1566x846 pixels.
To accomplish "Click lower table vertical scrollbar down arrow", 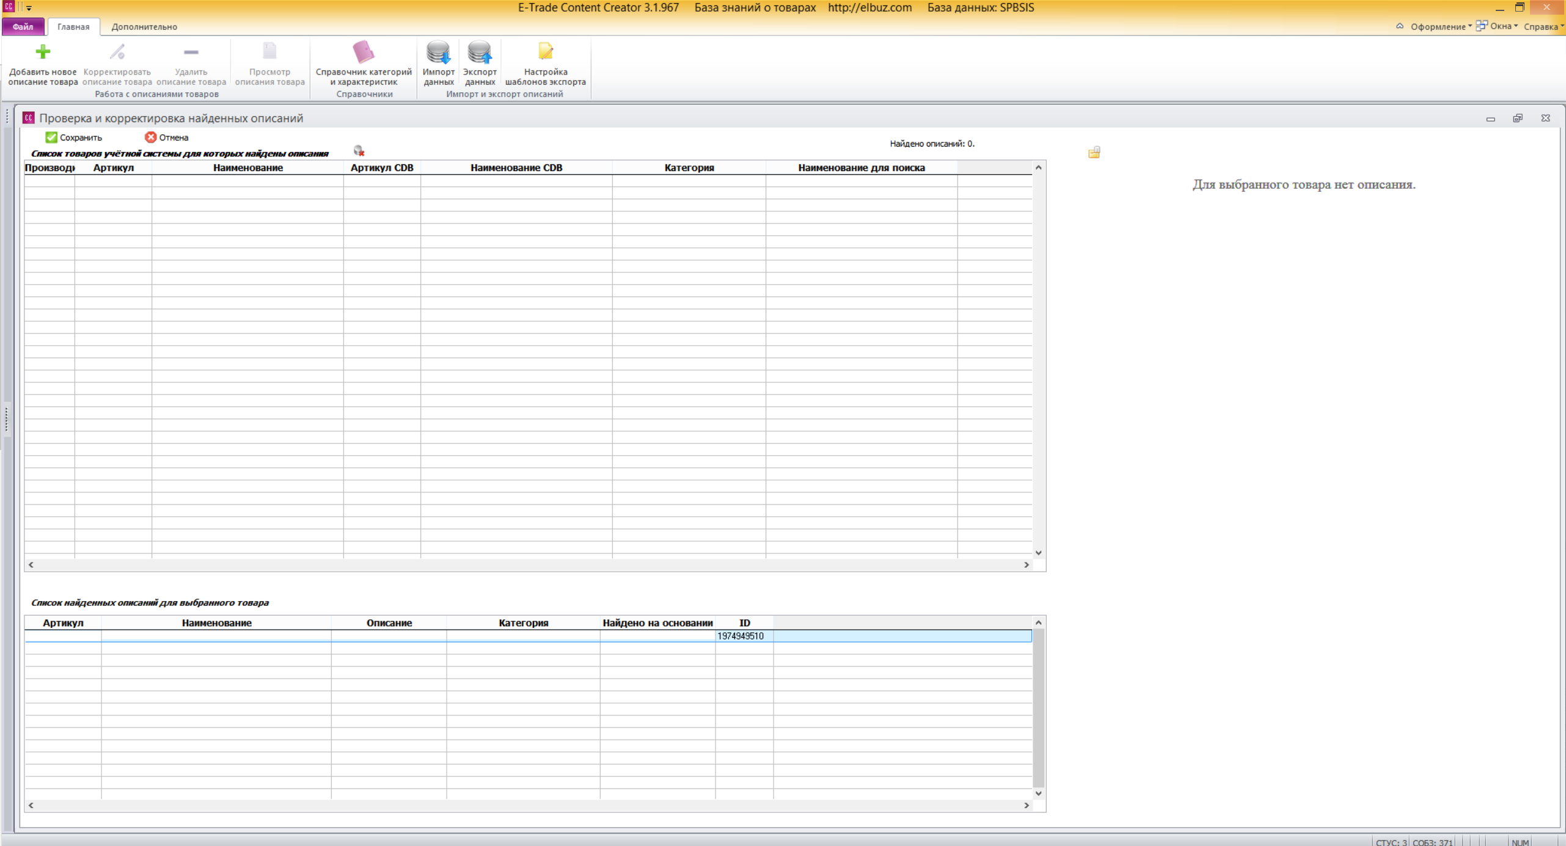I will click(x=1038, y=793).
